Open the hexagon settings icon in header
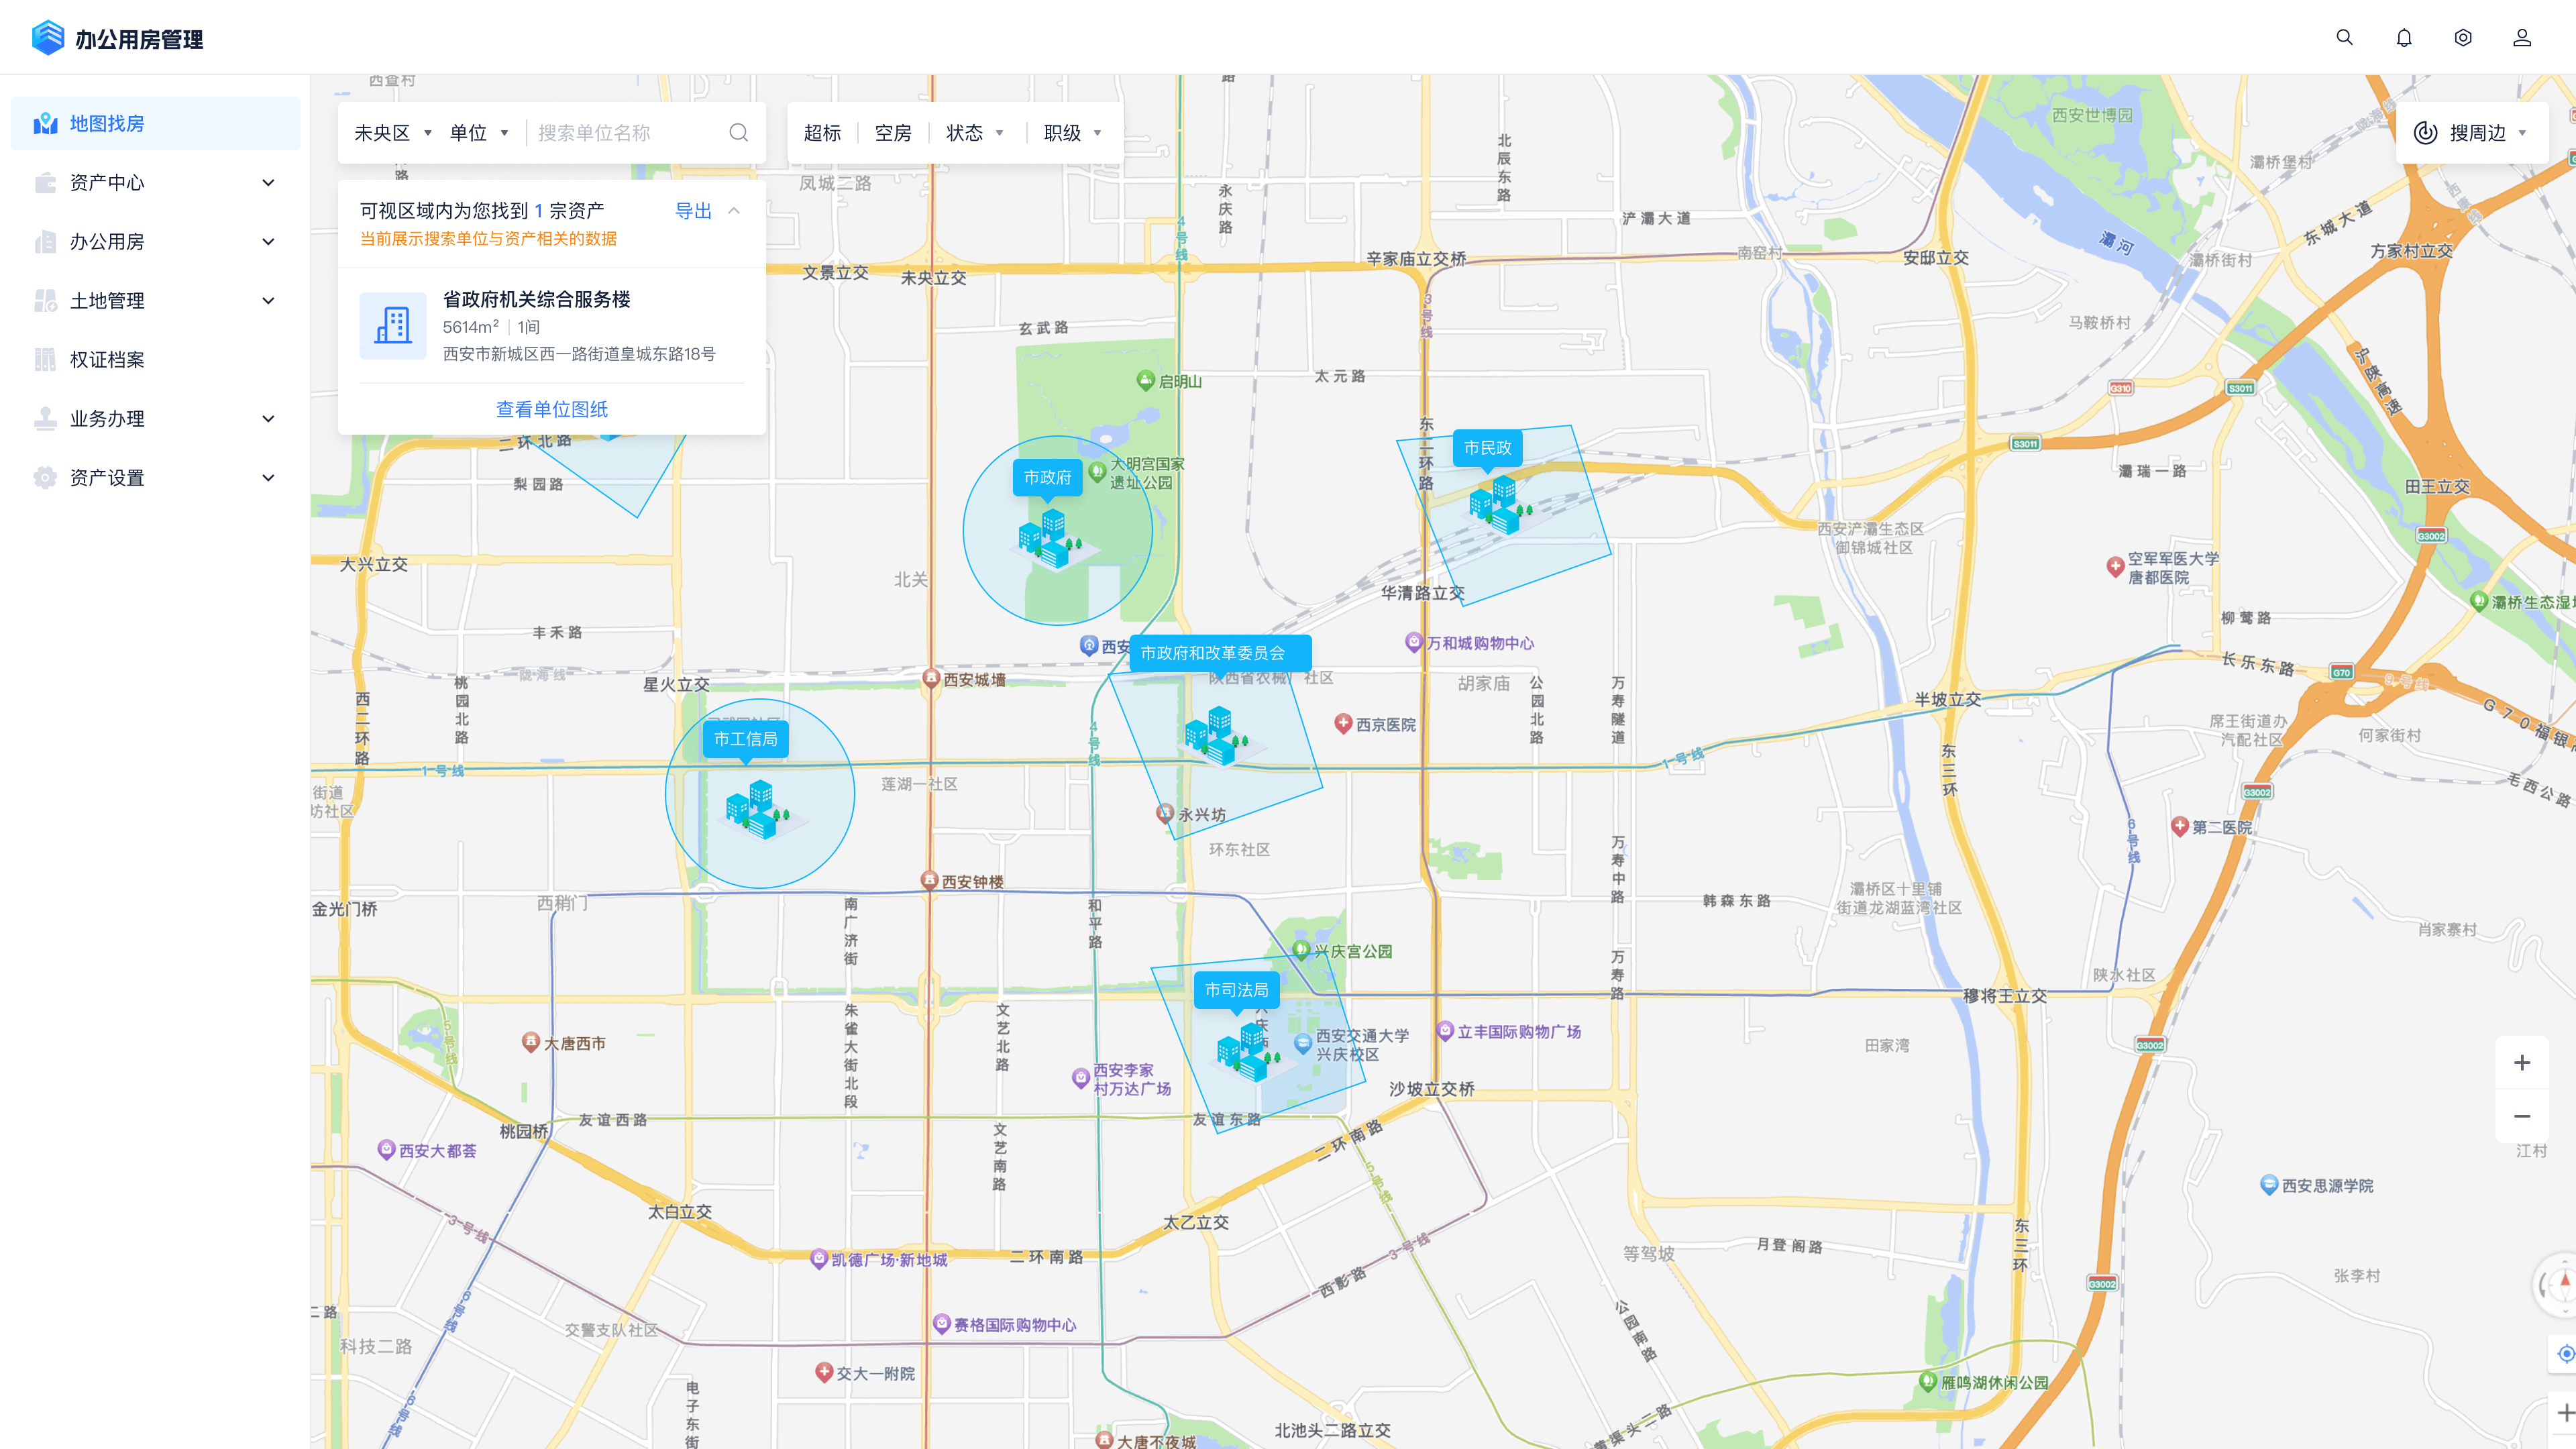 [x=2463, y=38]
